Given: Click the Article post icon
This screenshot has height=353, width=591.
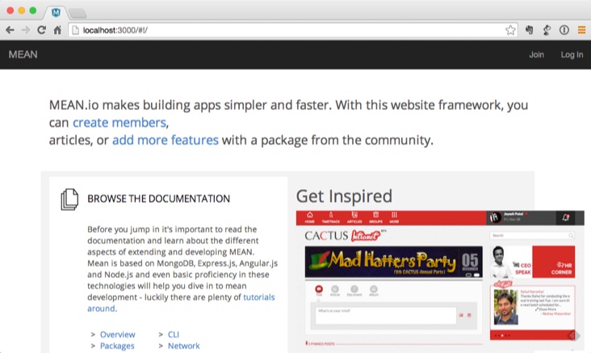Looking at the screenshot, I should click(335, 289).
